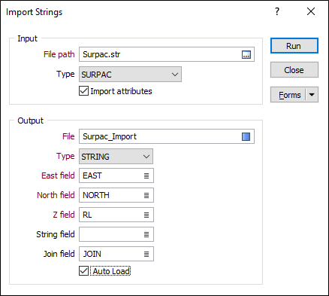Image resolution: width=329 pixels, height=296 pixels.
Task: Open North field list picker icon
Action: pyautogui.click(x=146, y=195)
